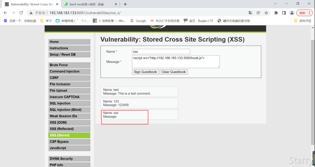Click 'Message: 123456' entry text

pyautogui.click(x=116, y=105)
